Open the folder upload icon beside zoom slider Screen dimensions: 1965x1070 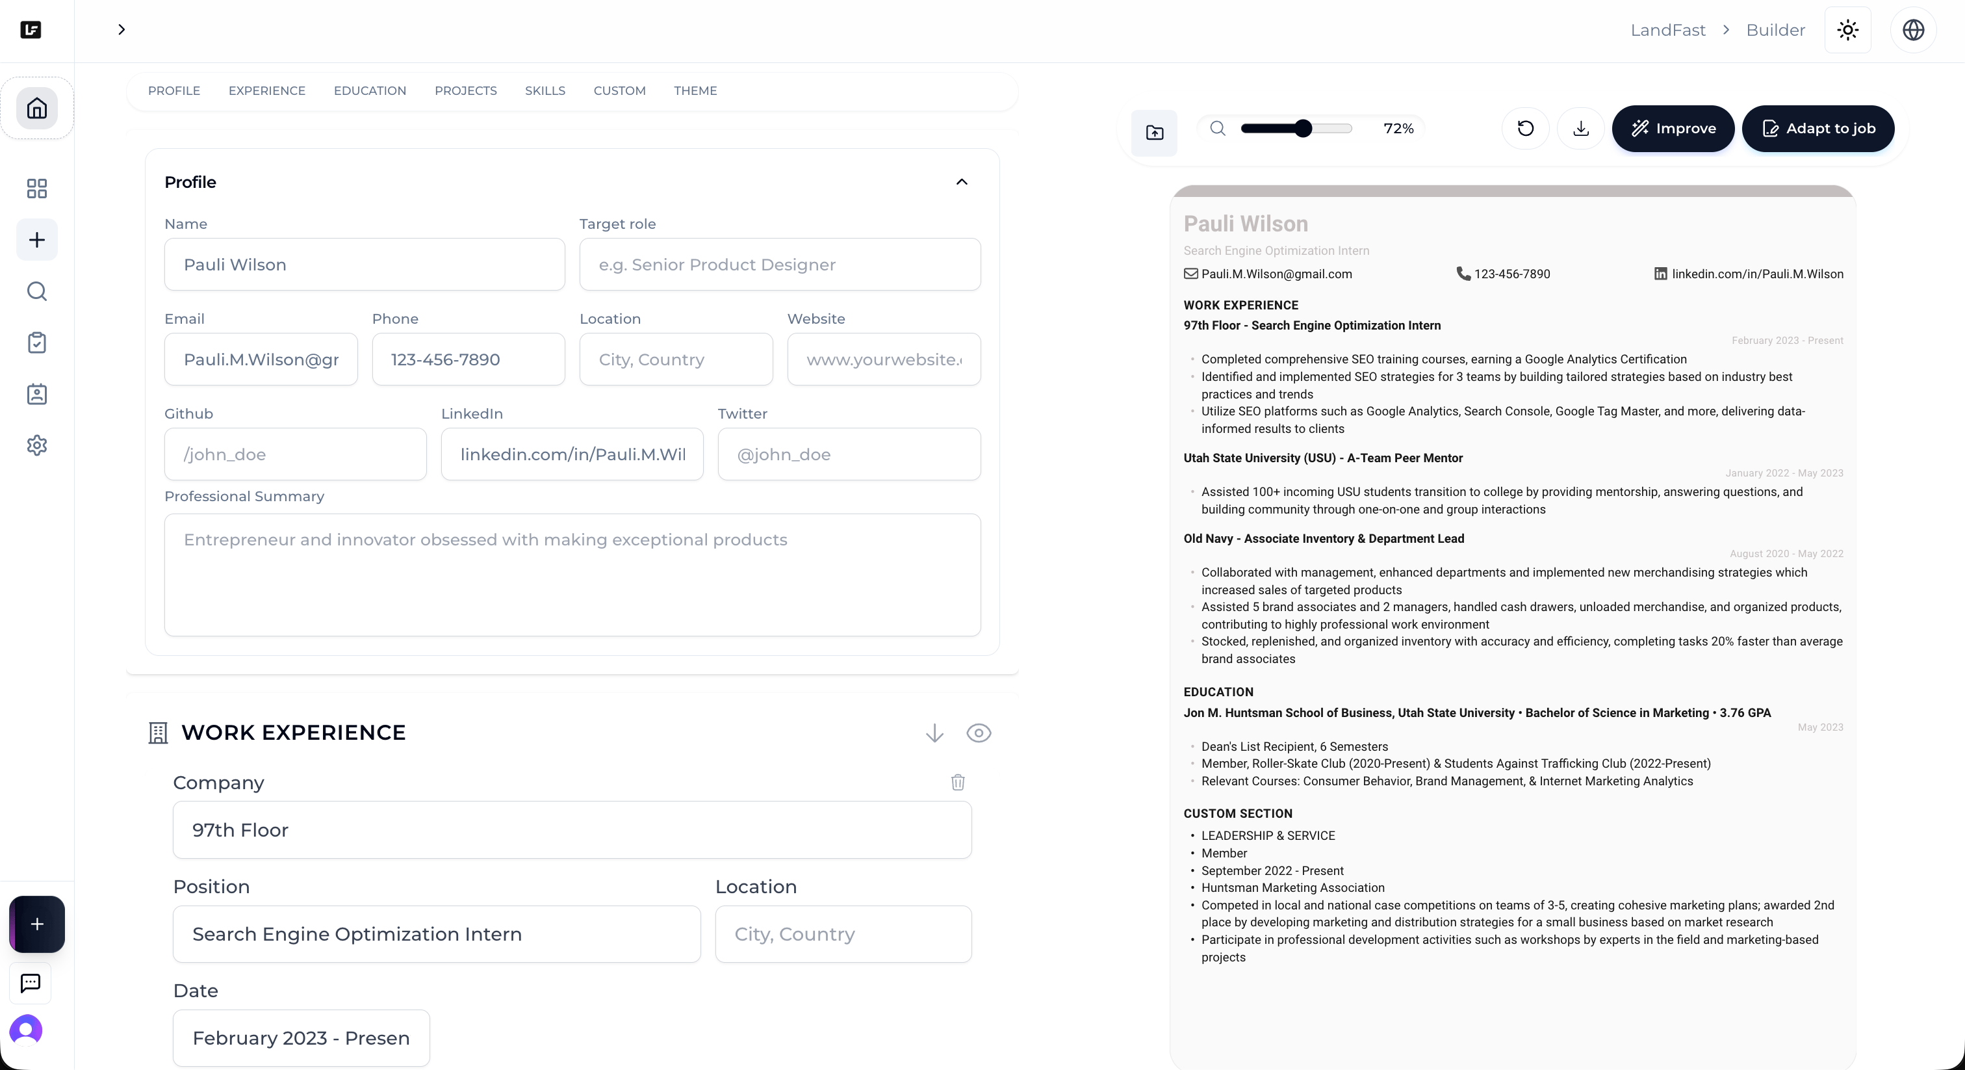(x=1154, y=132)
